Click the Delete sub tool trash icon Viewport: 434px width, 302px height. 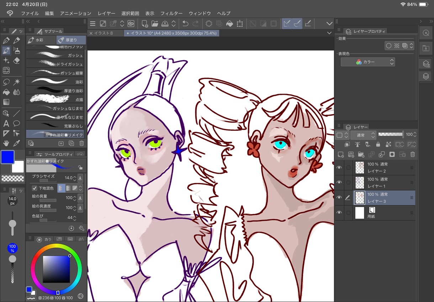[81, 143]
